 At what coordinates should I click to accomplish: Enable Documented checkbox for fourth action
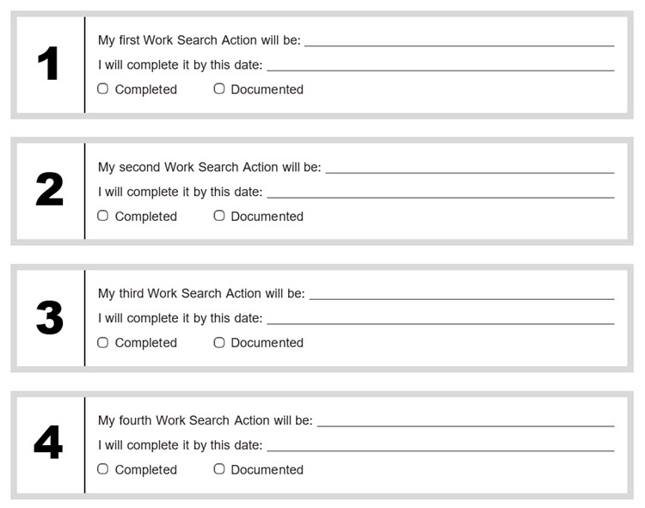pyautogui.click(x=219, y=469)
